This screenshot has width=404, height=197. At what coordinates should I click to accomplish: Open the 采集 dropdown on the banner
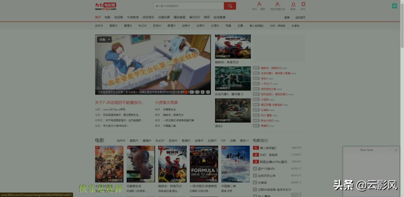104,40
